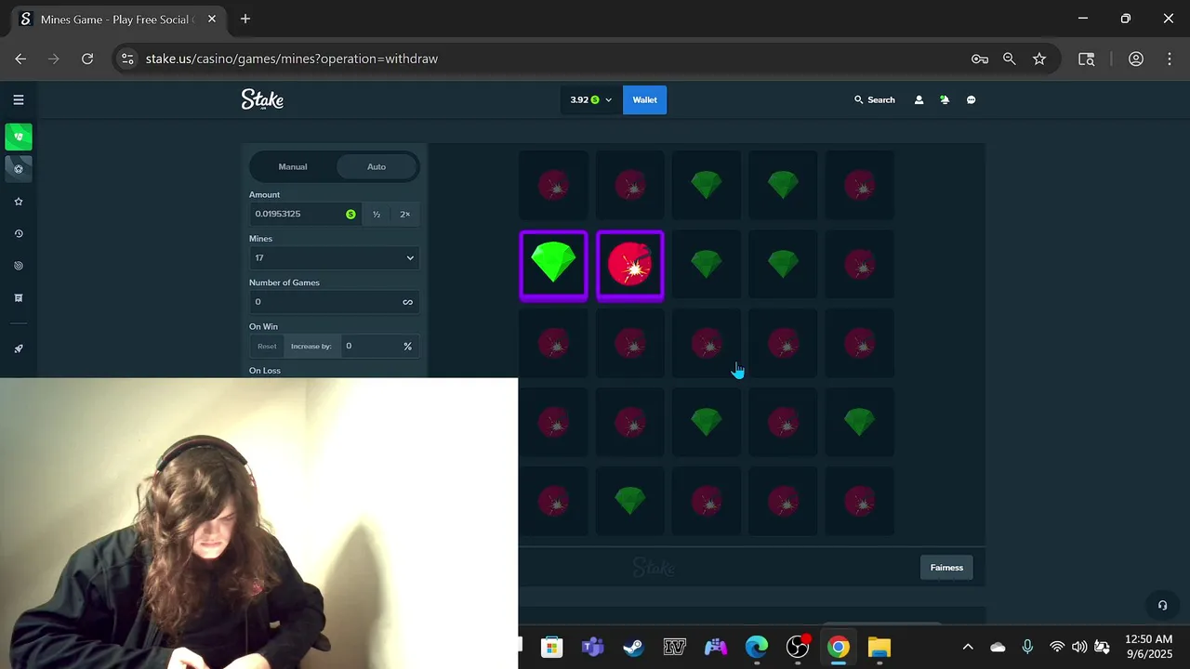Open the user profile icon in Stake header
This screenshot has height=669, width=1190.
click(x=919, y=99)
